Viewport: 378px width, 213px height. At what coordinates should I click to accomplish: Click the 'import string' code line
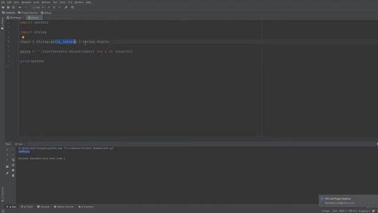(x=33, y=32)
